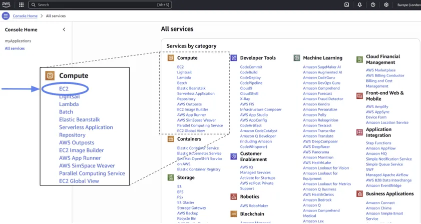Open Amazon Polly link

point(314,115)
